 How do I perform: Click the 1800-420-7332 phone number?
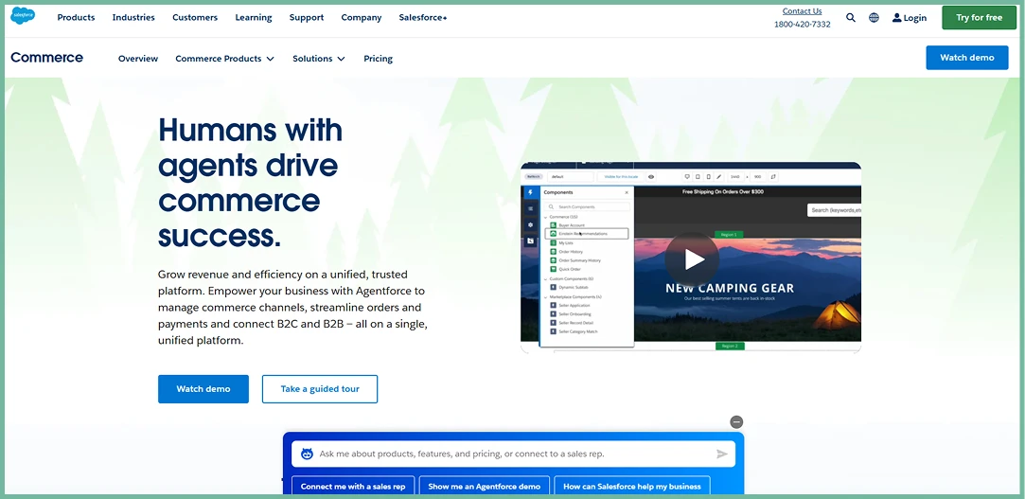pos(802,25)
